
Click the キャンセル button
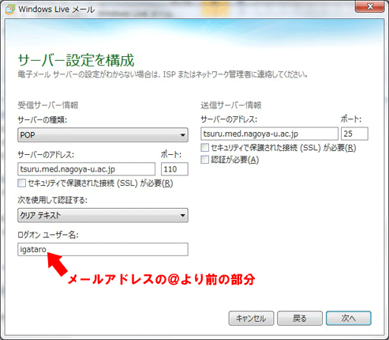click(251, 318)
